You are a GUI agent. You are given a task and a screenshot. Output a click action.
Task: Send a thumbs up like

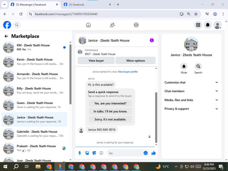click(x=154, y=153)
